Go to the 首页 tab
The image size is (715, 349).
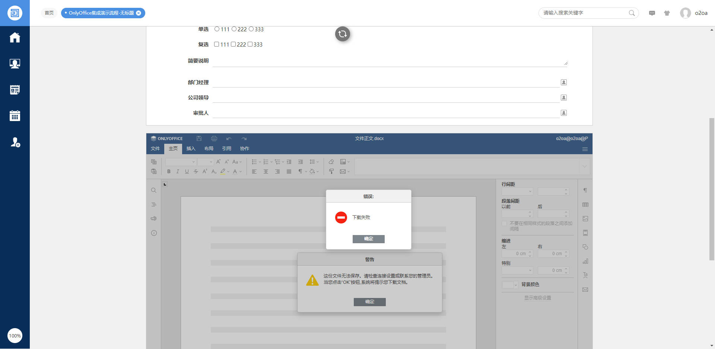click(49, 13)
